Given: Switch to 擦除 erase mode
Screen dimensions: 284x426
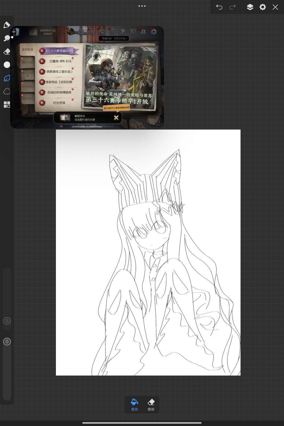Looking at the screenshot, I should coord(151,404).
